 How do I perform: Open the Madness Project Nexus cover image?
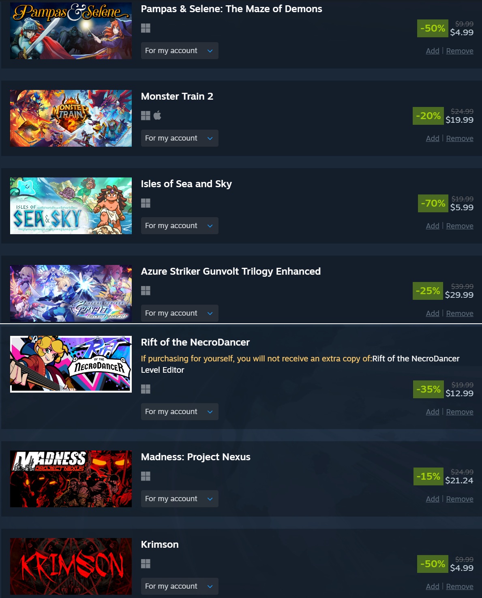click(71, 479)
